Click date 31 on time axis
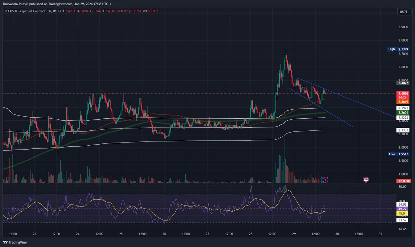Viewport: 415px width, 247px height. click(380, 234)
